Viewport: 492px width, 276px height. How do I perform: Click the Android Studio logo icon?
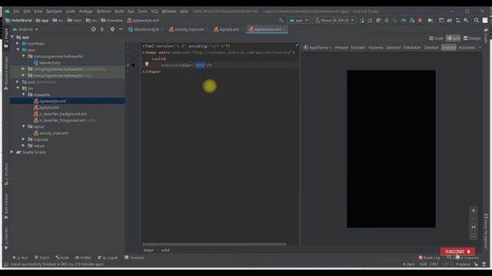tap(7, 11)
